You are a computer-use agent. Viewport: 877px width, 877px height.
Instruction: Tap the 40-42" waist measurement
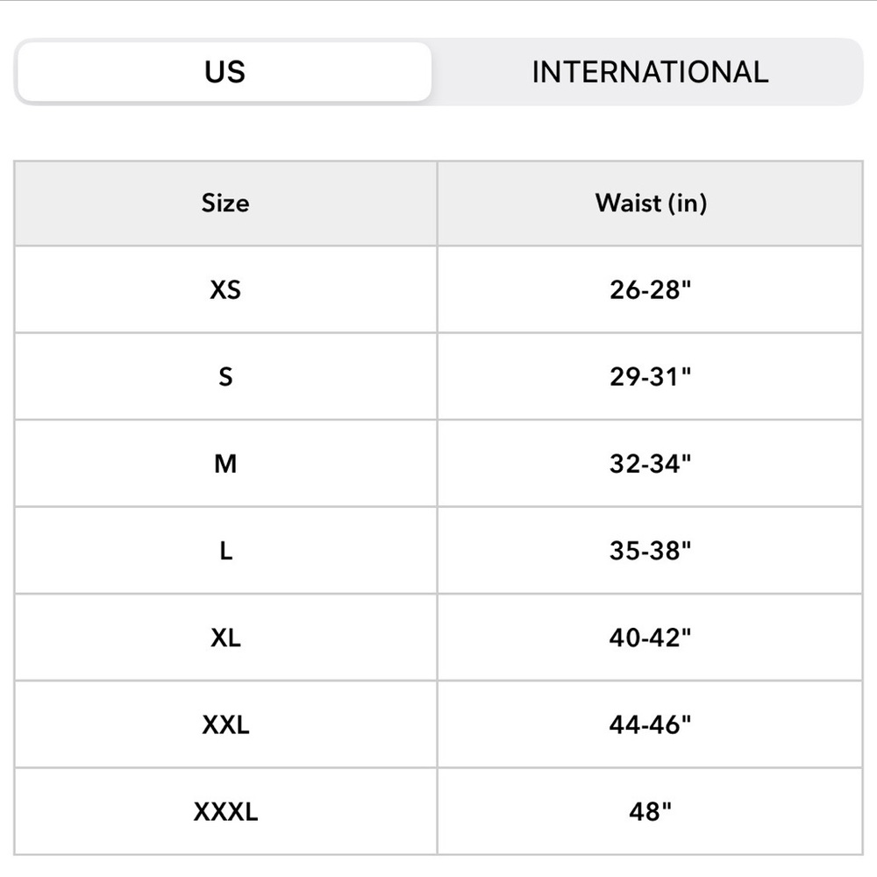coord(651,638)
